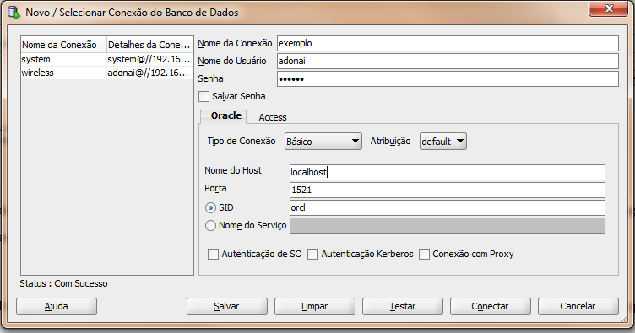Viewport: 635px width, 333px height.
Task: Open help with the Ajuda button
Action: tap(57, 306)
